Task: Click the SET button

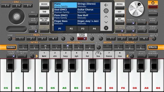Action: point(120,15)
